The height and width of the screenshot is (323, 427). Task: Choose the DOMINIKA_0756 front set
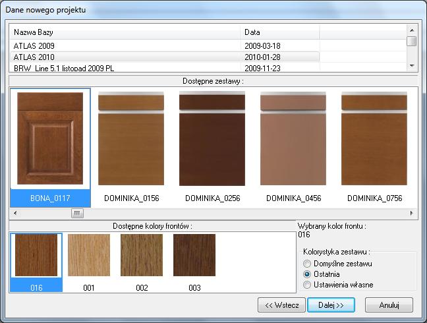pos(374,148)
